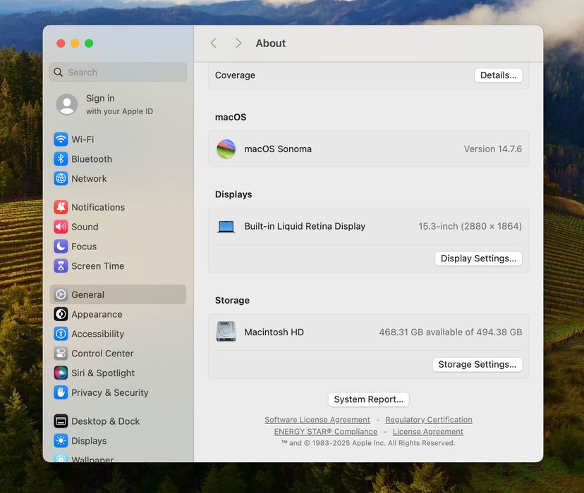
Task: Select Focus in the sidebar
Action: [84, 246]
